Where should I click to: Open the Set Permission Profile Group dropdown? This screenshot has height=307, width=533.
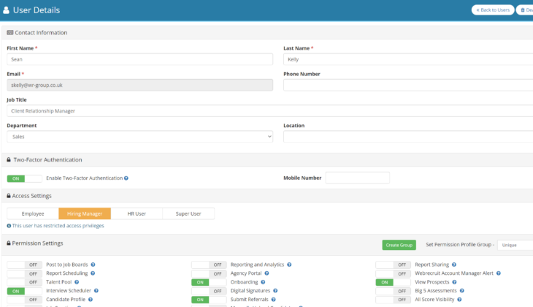point(515,245)
